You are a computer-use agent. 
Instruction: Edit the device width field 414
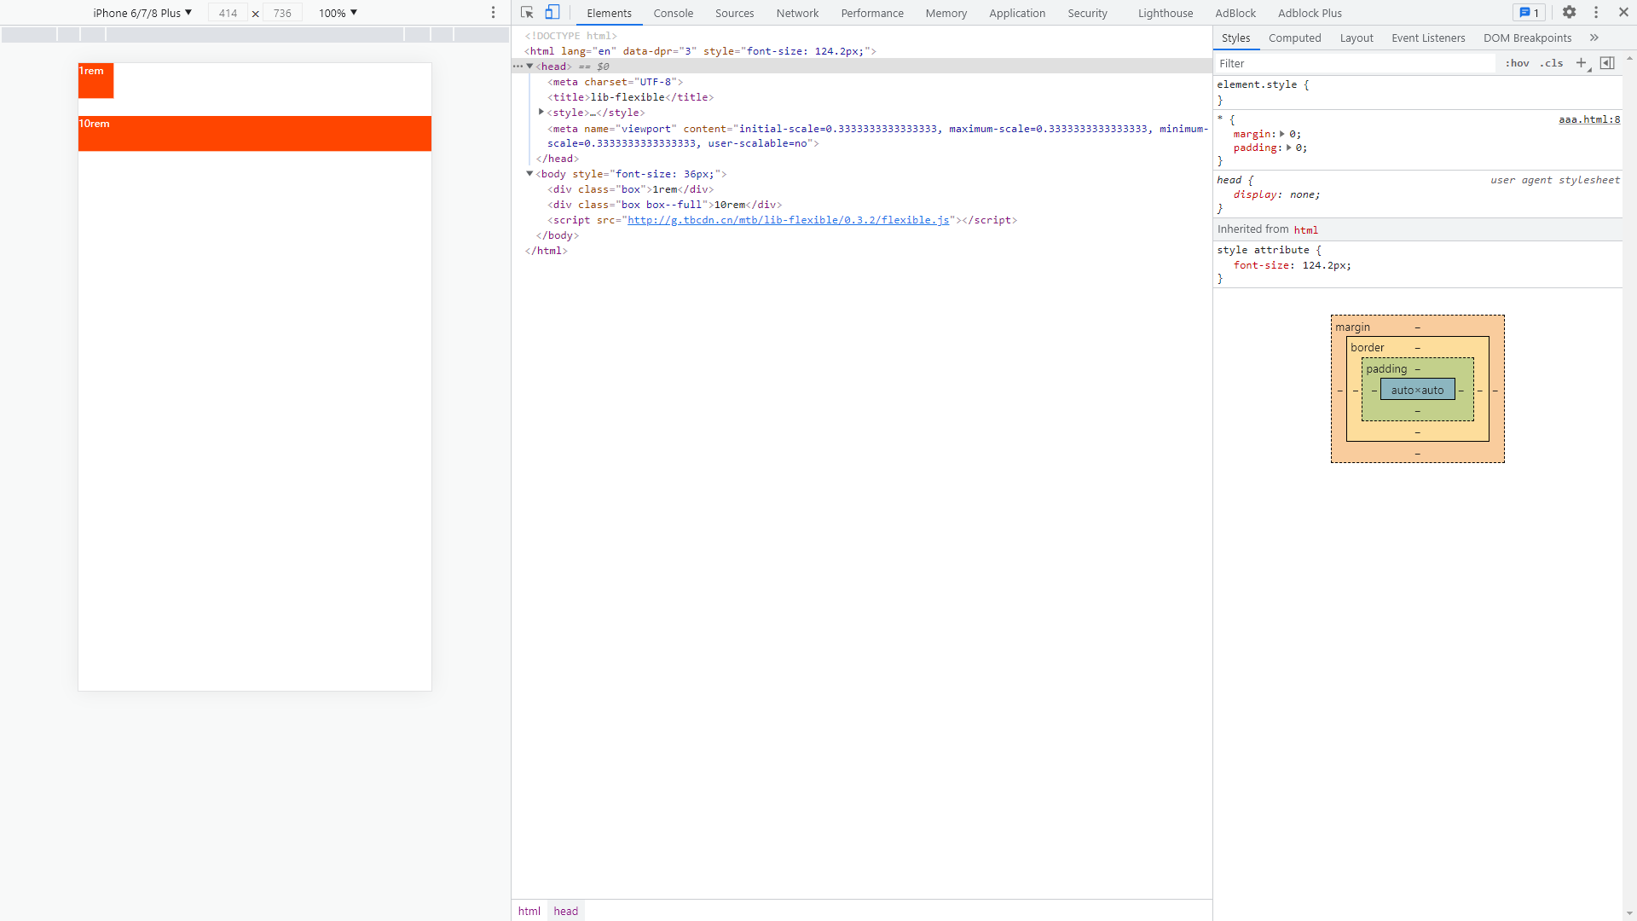228,13
